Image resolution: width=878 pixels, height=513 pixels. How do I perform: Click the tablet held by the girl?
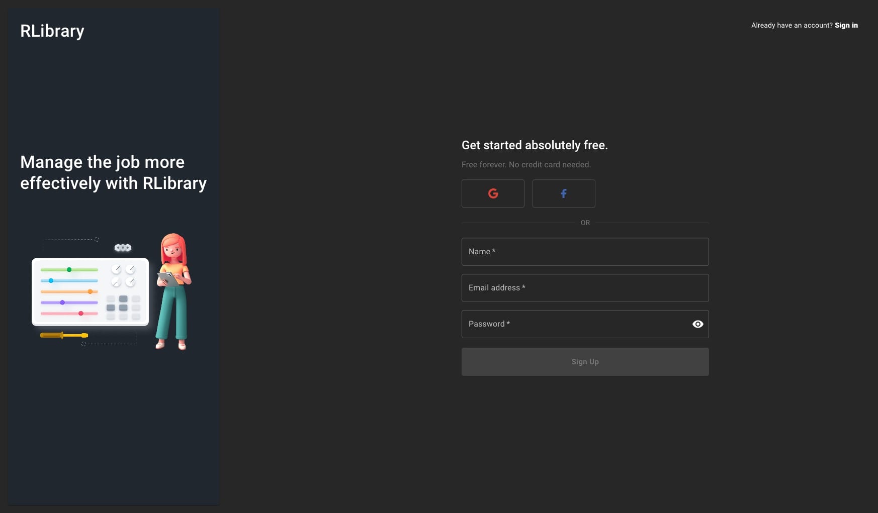[168, 278]
